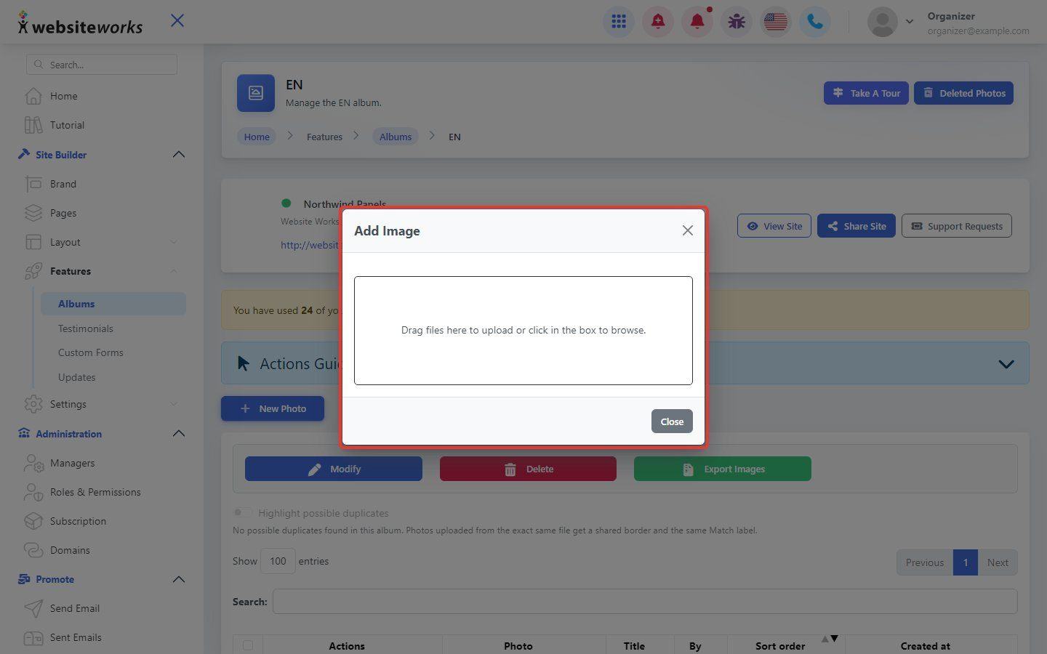
Task: Click the Take A Tour button
Action: [866, 93]
